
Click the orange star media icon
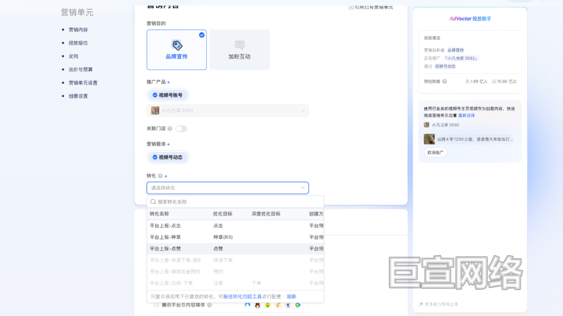pos(278,305)
